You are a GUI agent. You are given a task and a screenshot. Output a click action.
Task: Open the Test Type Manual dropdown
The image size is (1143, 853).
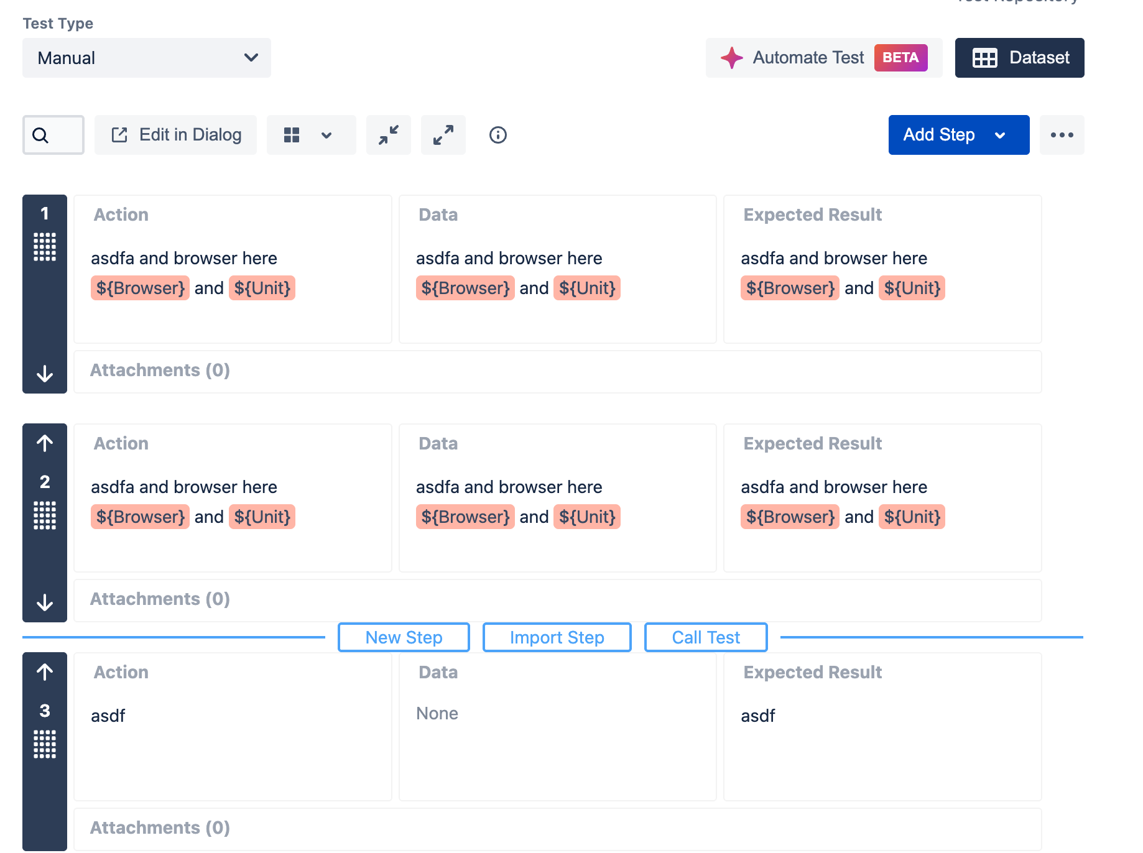tap(147, 58)
